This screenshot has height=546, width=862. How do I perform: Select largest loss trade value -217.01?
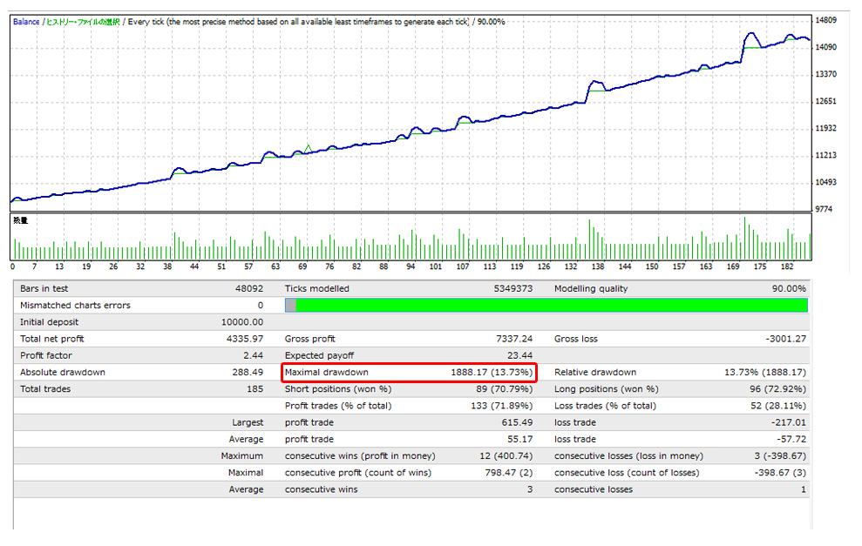[x=788, y=422]
